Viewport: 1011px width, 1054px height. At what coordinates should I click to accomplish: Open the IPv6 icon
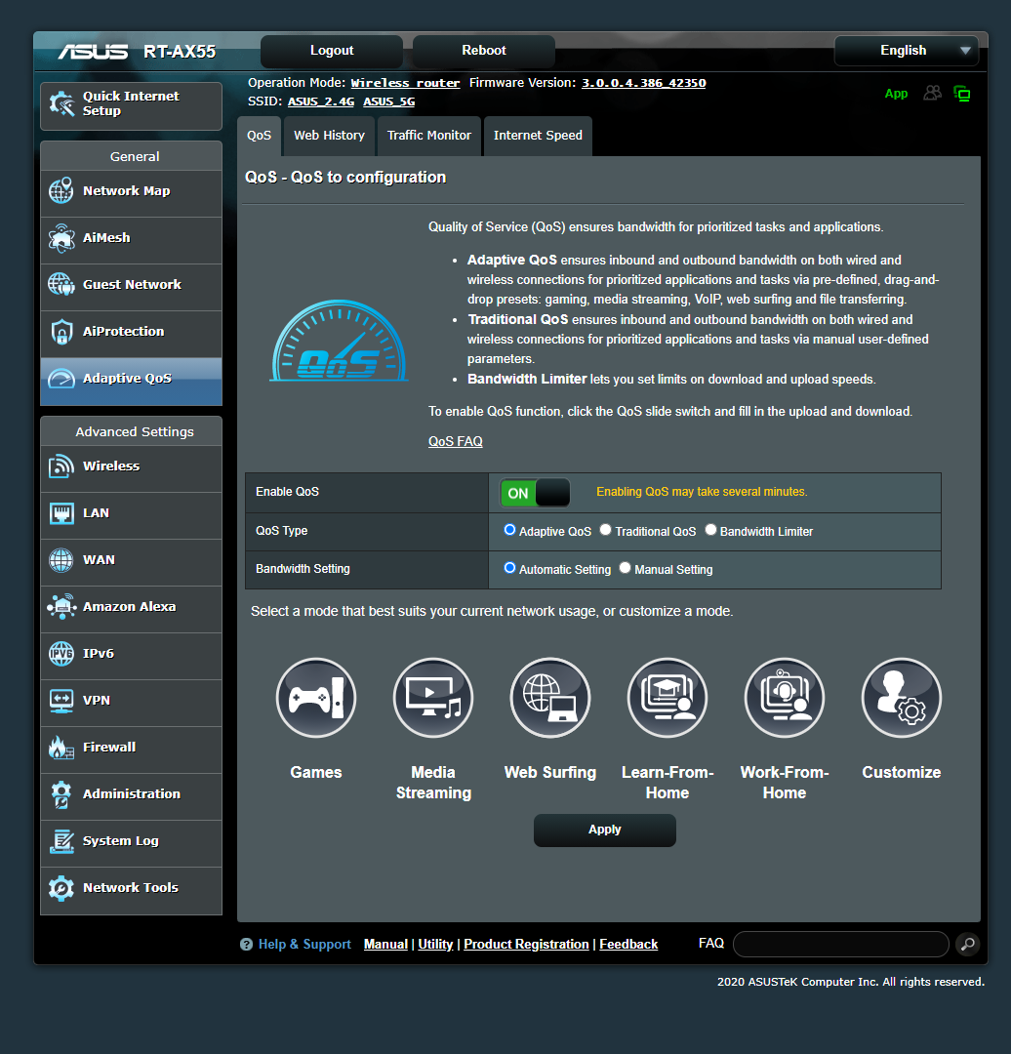[x=61, y=654]
